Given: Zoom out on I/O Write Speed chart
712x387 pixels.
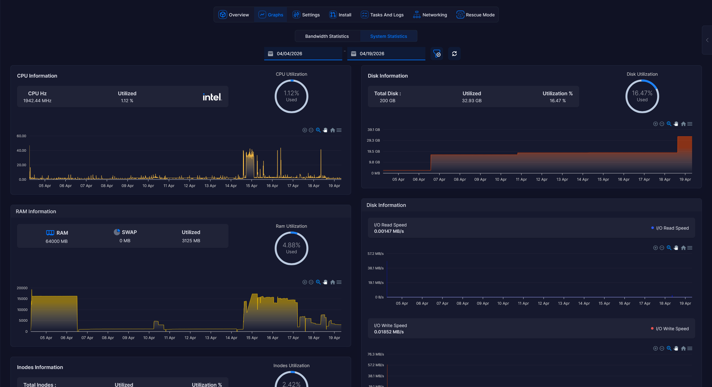Looking at the screenshot, I should [x=662, y=349].
